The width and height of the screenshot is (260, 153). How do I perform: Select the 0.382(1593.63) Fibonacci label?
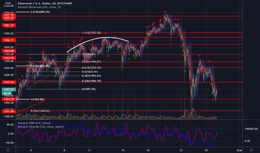92,76
